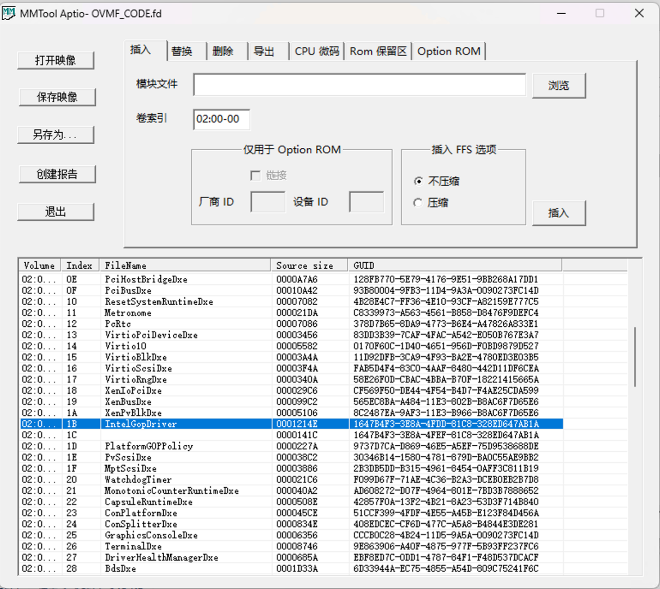Click the 模块文件 input field
660x589 pixels.
(x=360, y=85)
